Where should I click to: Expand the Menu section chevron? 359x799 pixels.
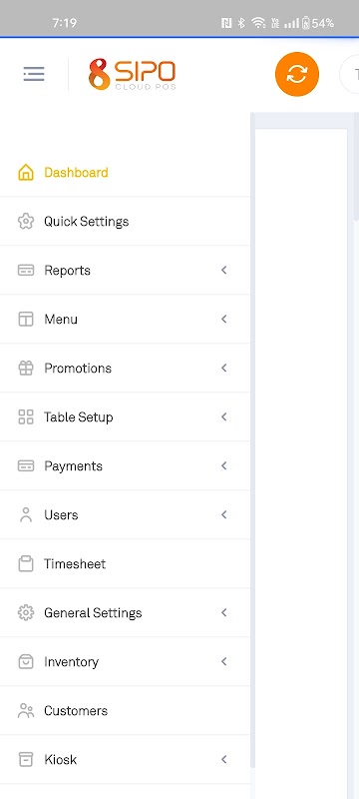pos(223,319)
